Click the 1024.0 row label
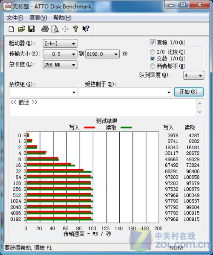The image size is (213, 255). tap(18, 201)
